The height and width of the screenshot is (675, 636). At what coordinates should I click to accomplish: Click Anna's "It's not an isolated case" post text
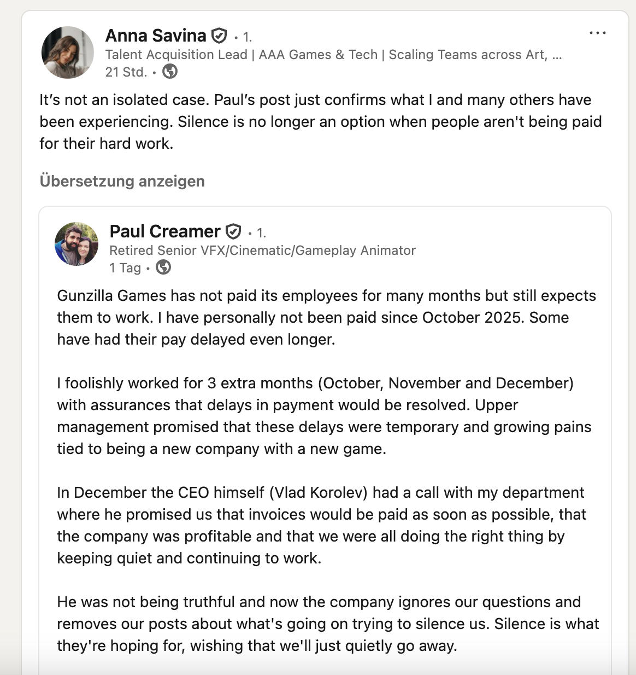click(x=320, y=121)
